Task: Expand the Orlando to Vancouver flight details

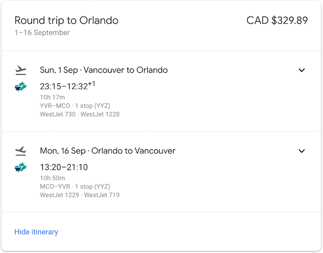Action: click(x=302, y=151)
